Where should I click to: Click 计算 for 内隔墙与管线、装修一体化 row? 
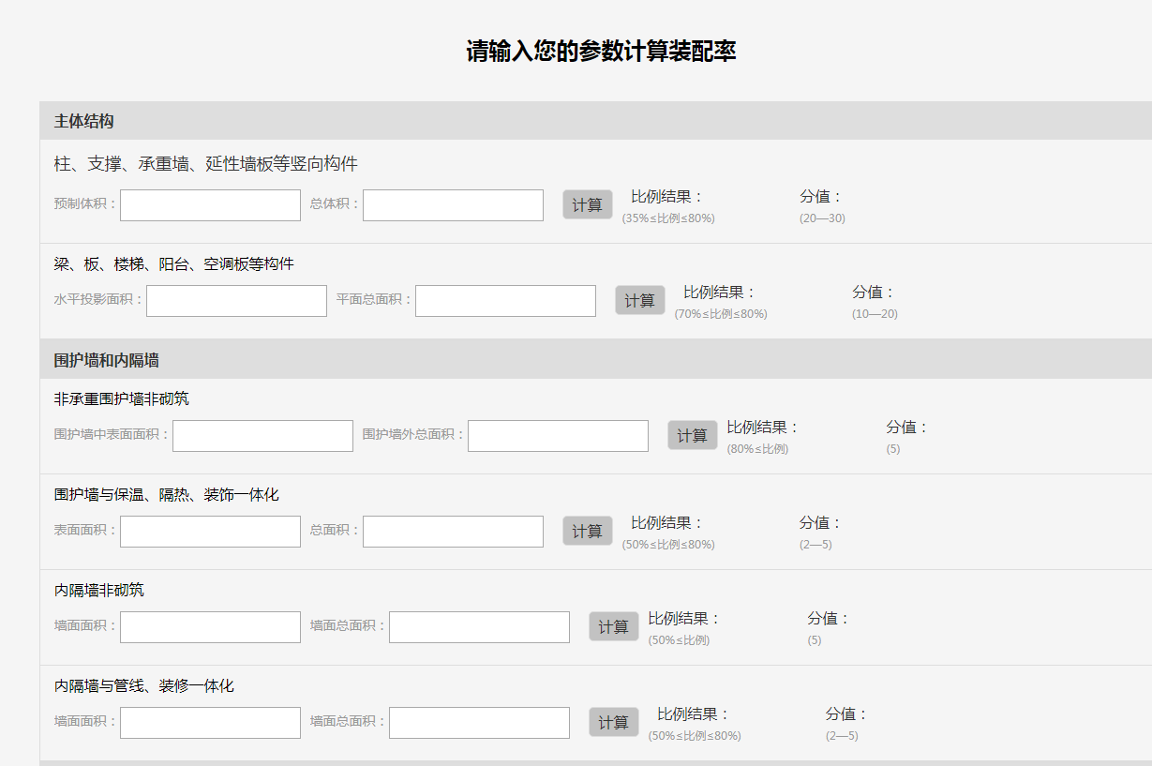(614, 722)
